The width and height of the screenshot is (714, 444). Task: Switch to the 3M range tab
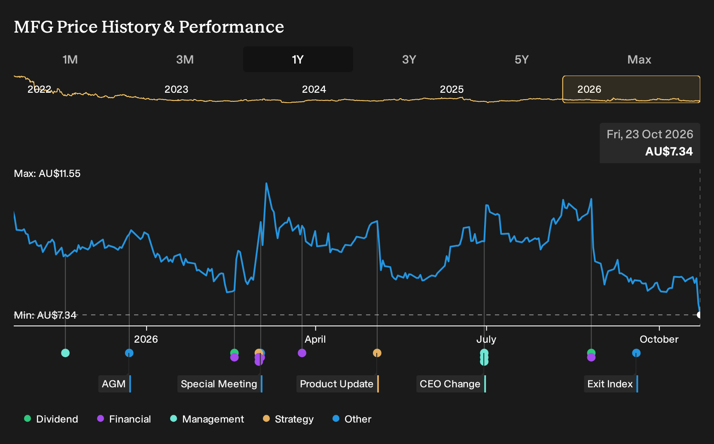pyautogui.click(x=185, y=59)
